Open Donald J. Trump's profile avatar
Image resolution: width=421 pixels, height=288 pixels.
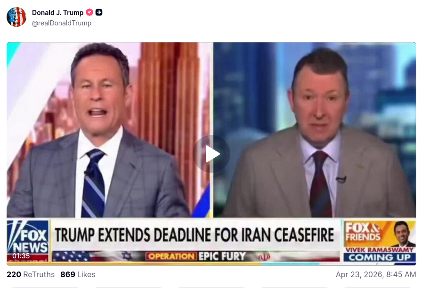pyautogui.click(x=16, y=17)
